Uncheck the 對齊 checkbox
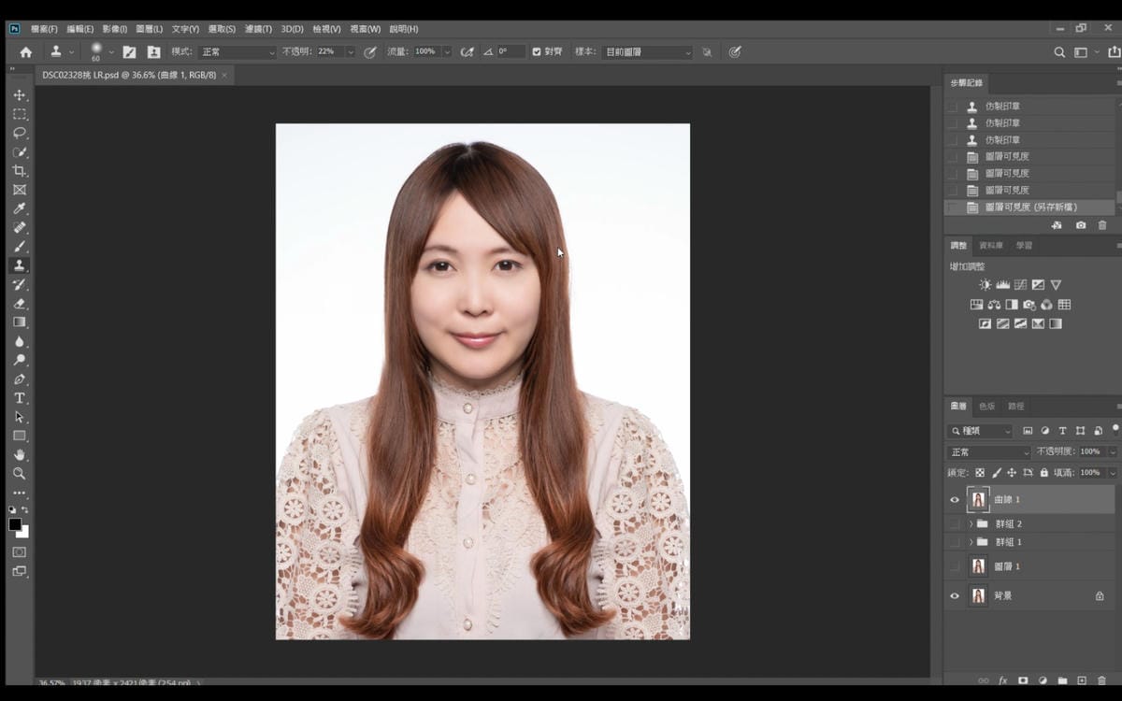1122x701 pixels. pyautogui.click(x=537, y=51)
